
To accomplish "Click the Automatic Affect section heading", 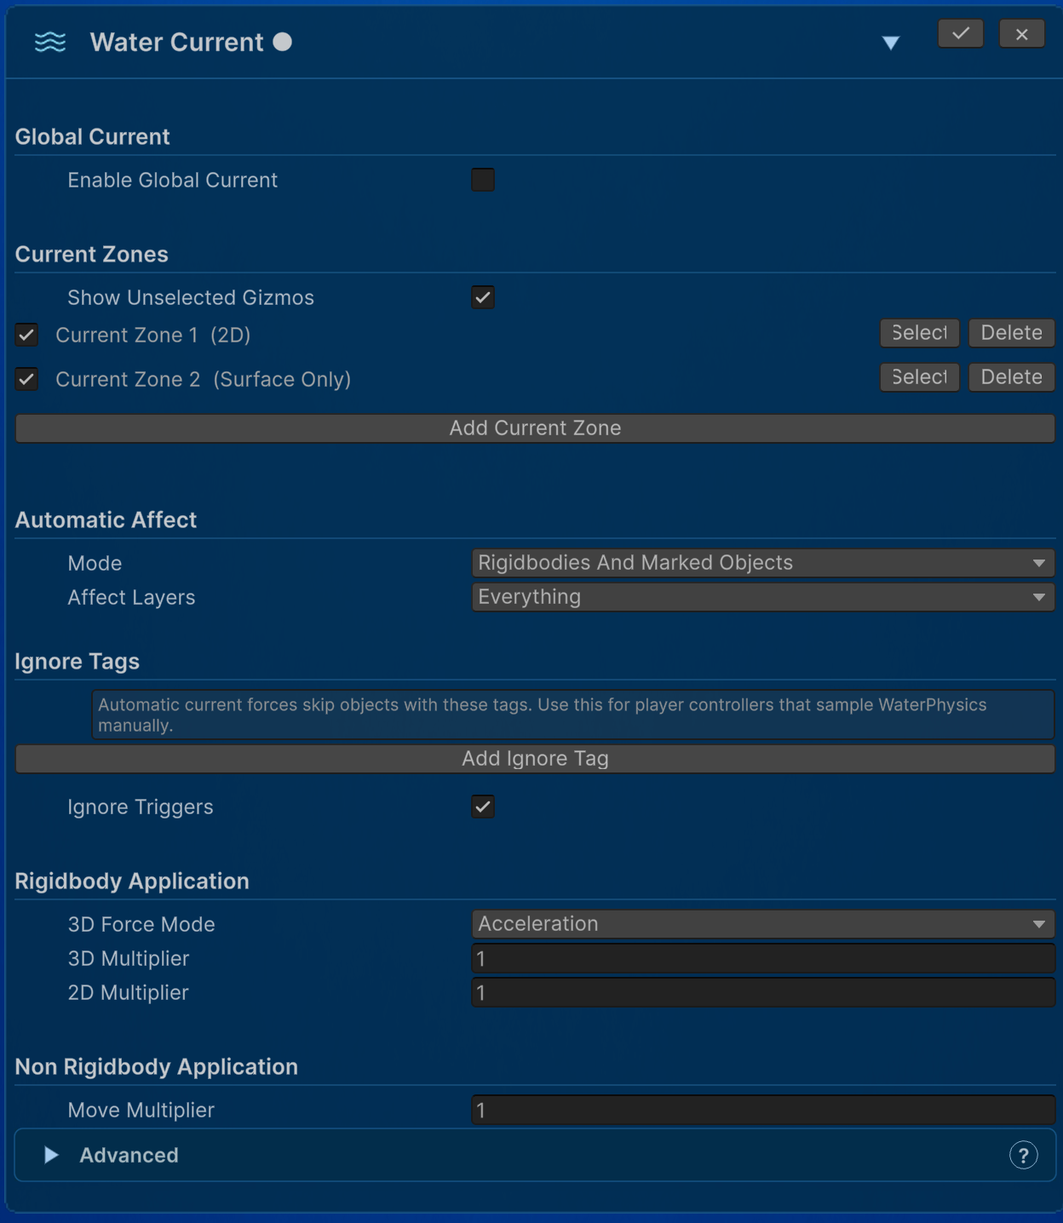I will (x=106, y=520).
